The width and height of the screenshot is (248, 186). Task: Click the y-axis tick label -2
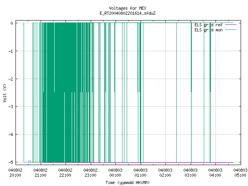point(11,79)
